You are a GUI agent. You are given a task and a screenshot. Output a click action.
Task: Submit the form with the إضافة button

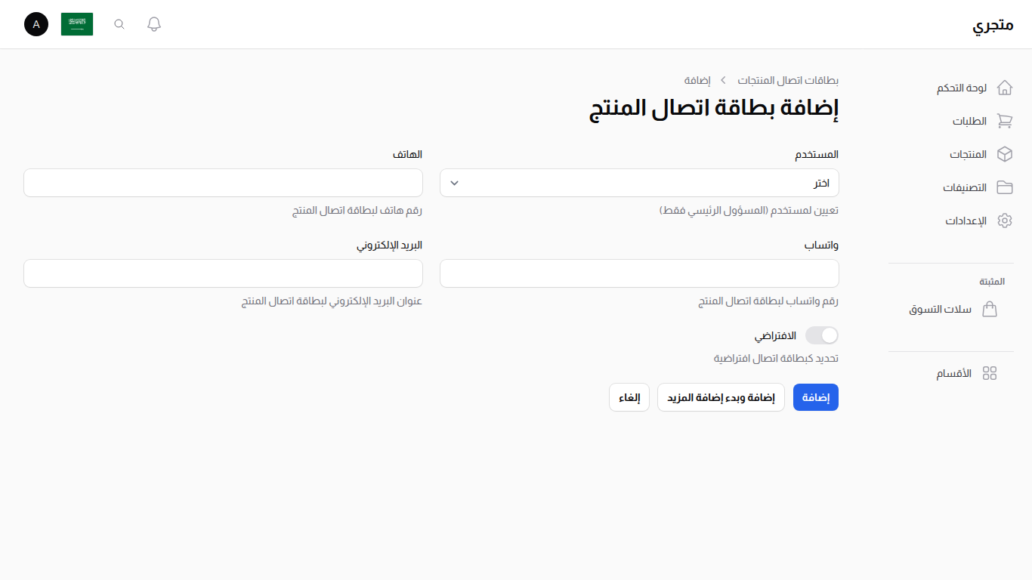point(815,396)
